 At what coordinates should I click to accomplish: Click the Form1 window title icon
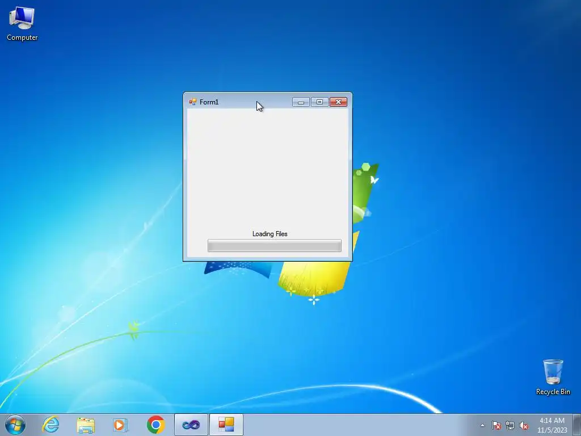(193, 102)
